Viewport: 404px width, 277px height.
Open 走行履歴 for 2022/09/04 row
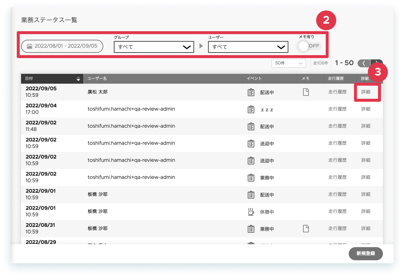pyautogui.click(x=338, y=109)
